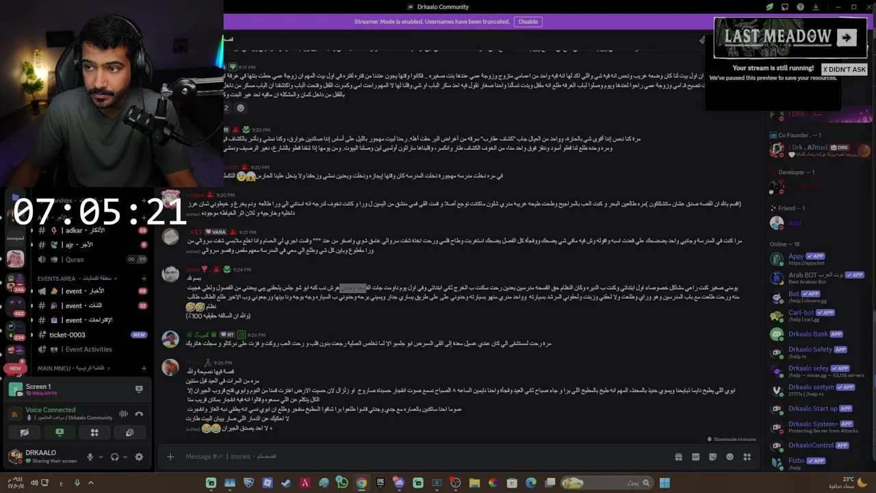This screenshot has width=876, height=493.
Task: Add a channel in MAIN MNEU category
Action: 144,368
